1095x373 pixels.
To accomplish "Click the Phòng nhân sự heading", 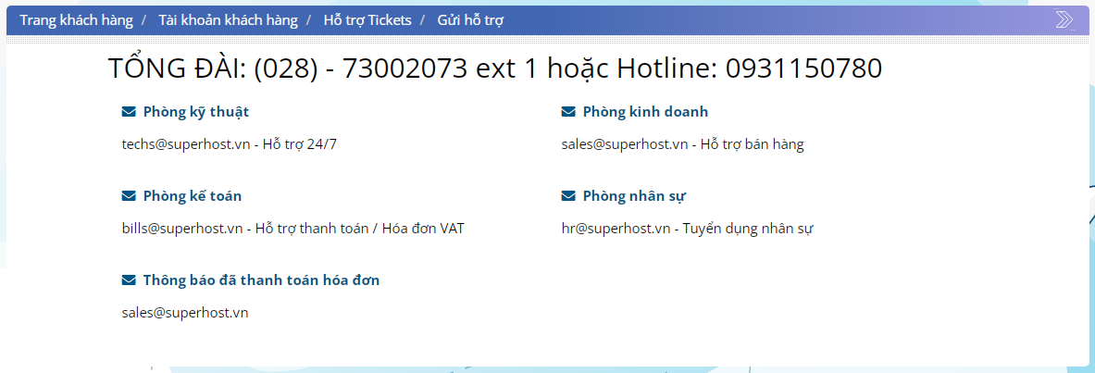I will (x=634, y=196).
